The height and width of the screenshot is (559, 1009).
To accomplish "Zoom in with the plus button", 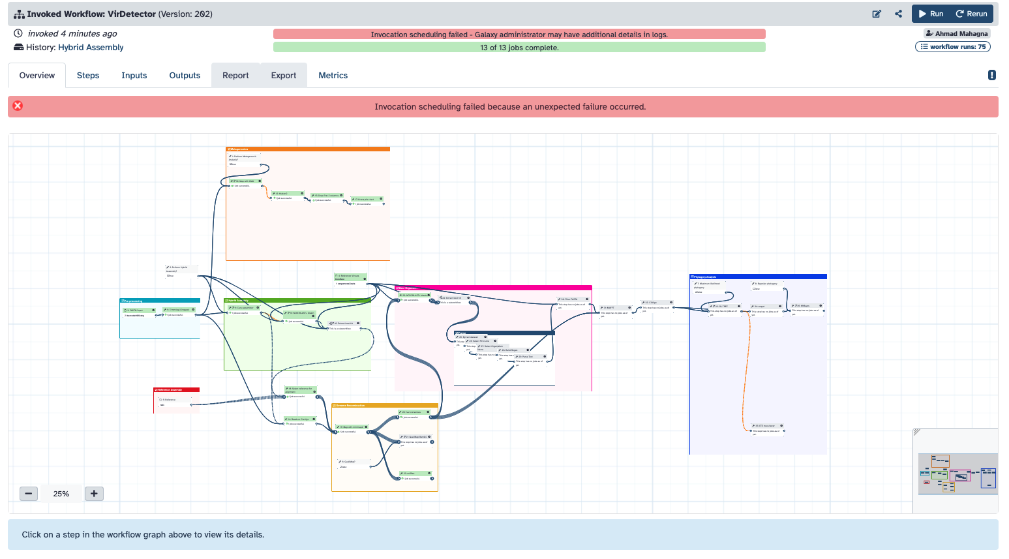I will pos(94,494).
